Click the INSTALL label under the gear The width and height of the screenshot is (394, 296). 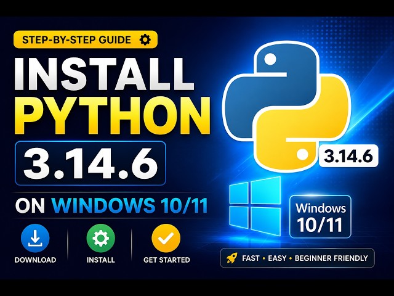100,260
